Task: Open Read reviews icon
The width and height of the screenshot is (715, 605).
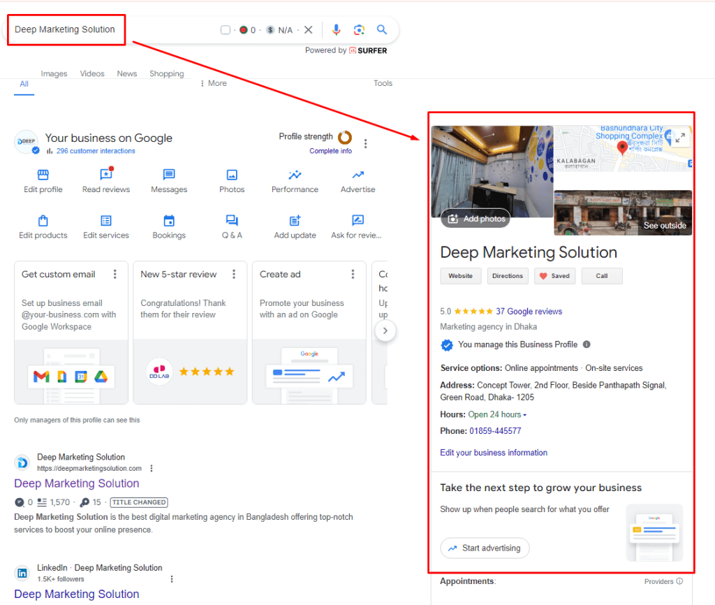Action: [106, 174]
